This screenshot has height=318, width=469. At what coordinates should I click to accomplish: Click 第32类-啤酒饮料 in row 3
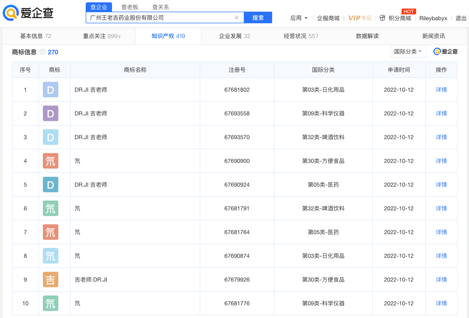pos(323,137)
